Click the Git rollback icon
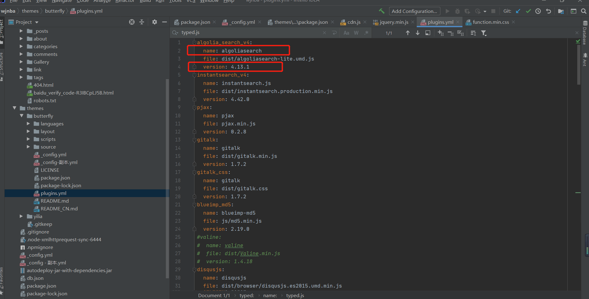The height and width of the screenshot is (299, 589). click(548, 11)
